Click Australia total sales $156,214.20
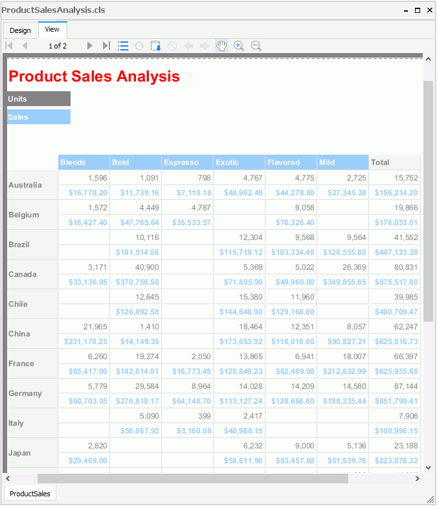The width and height of the screenshot is (437, 506). (x=396, y=193)
